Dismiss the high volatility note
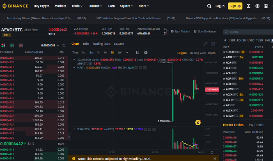This screenshot has height=161, width=273. 215,159
